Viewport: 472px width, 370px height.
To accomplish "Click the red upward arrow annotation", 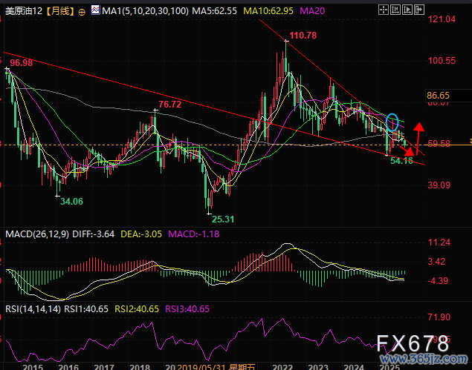I will tap(418, 133).
